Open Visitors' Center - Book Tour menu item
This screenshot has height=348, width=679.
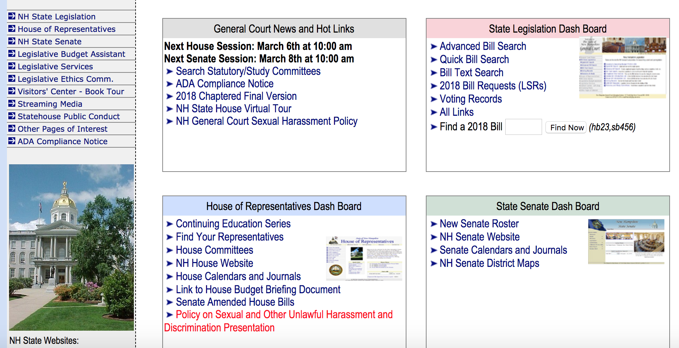point(71,92)
